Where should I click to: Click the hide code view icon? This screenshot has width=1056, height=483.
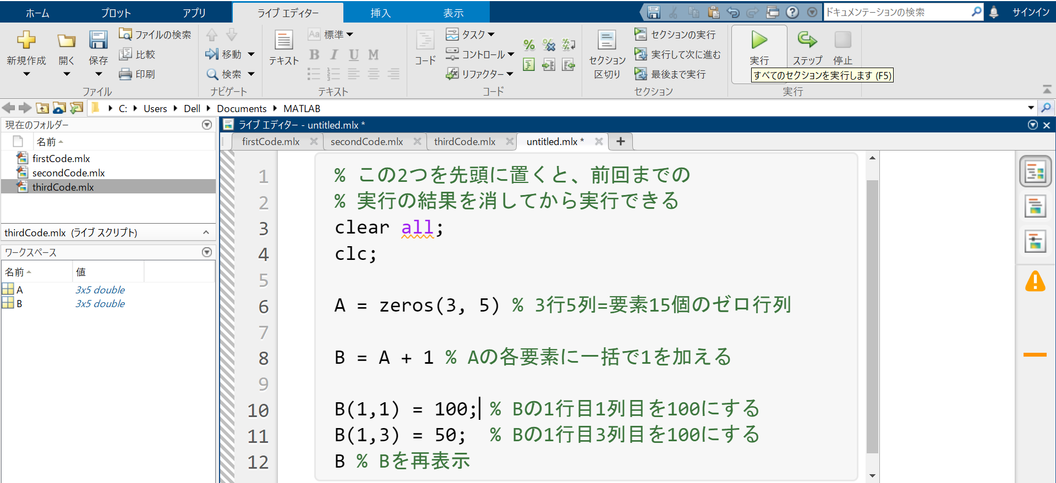pyautogui.click(x=1036, y=241)
